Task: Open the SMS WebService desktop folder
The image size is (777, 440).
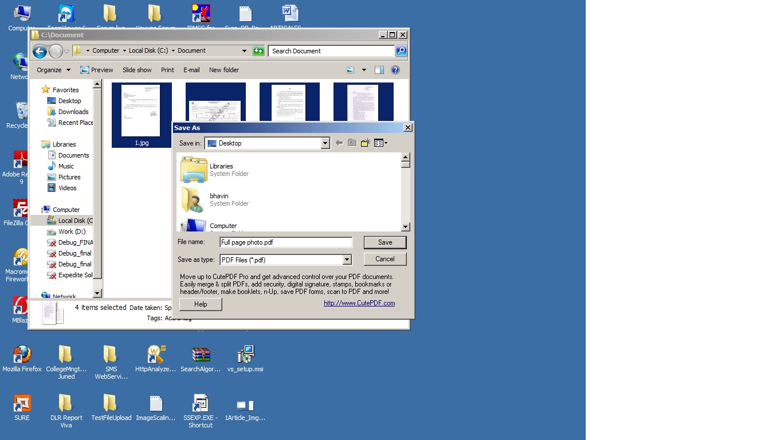Action: pyautogui.click(x=111, y=363)
